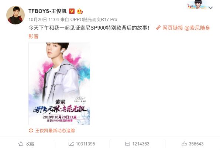Click the crown membership badge icon
This screenshot has height=151, width=220.
click(x=80, y=11)
